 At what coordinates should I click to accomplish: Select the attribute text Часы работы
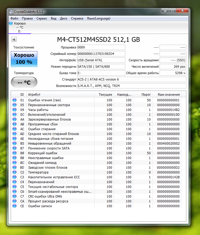[38, 110]
